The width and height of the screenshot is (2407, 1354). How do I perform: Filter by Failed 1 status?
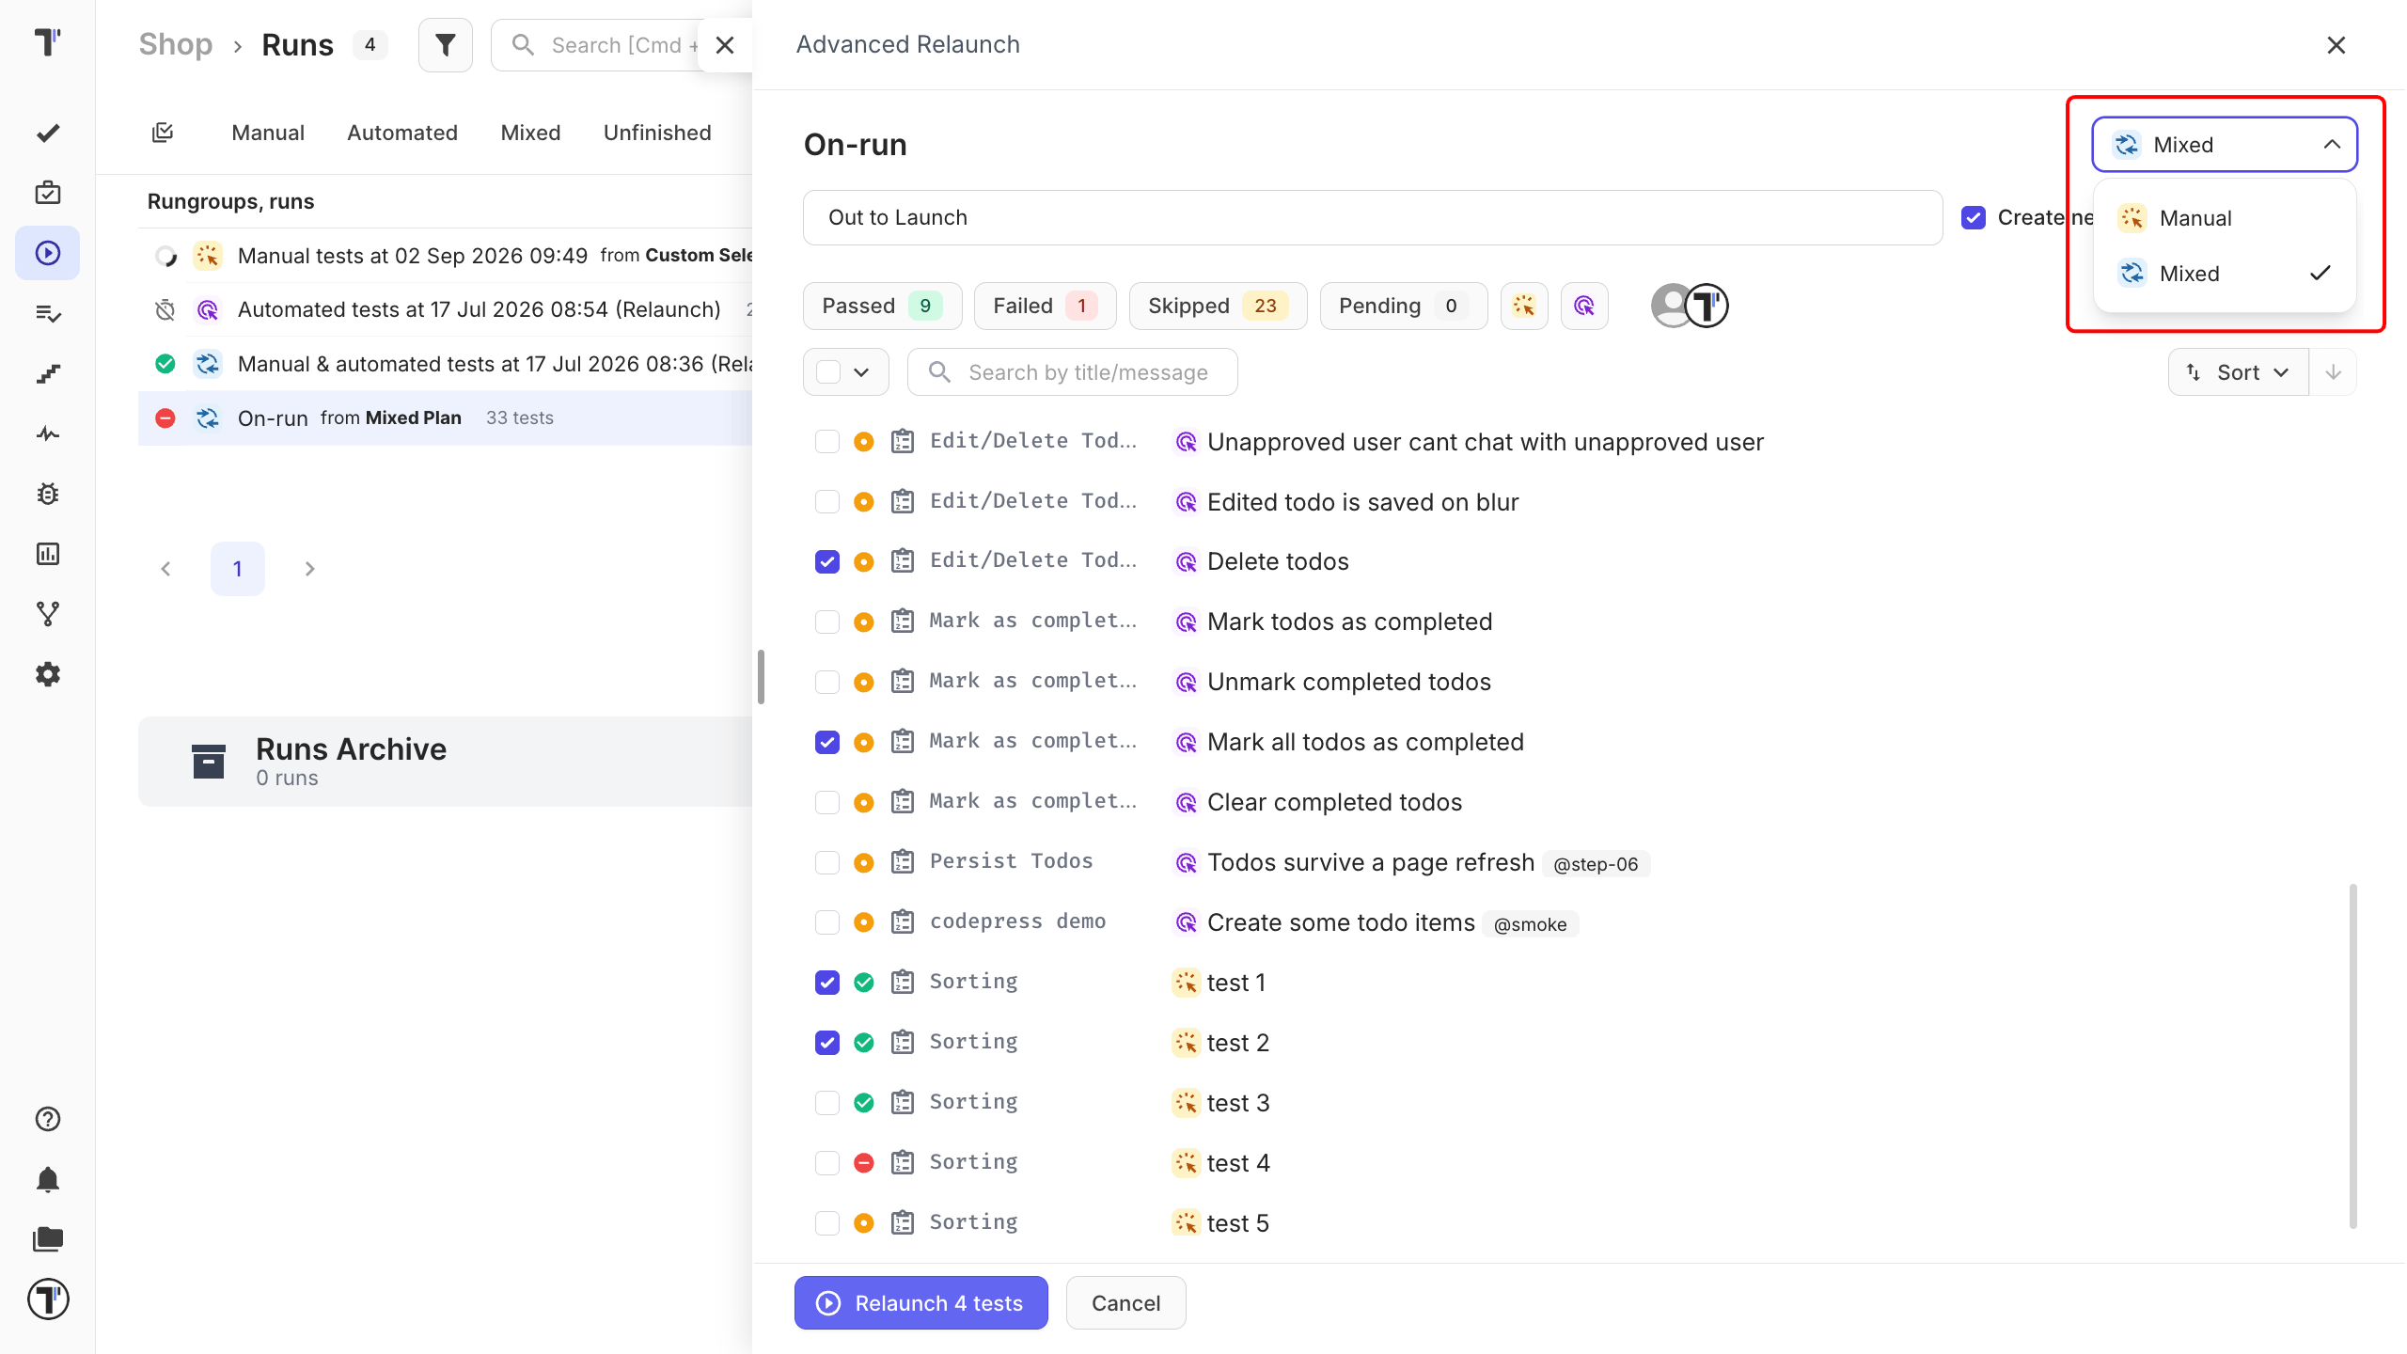pos(1045,306)
